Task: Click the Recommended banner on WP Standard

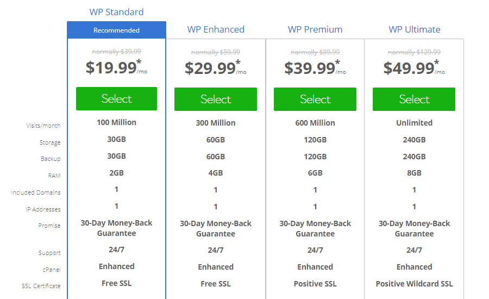Action: click(x=116, y=30)
